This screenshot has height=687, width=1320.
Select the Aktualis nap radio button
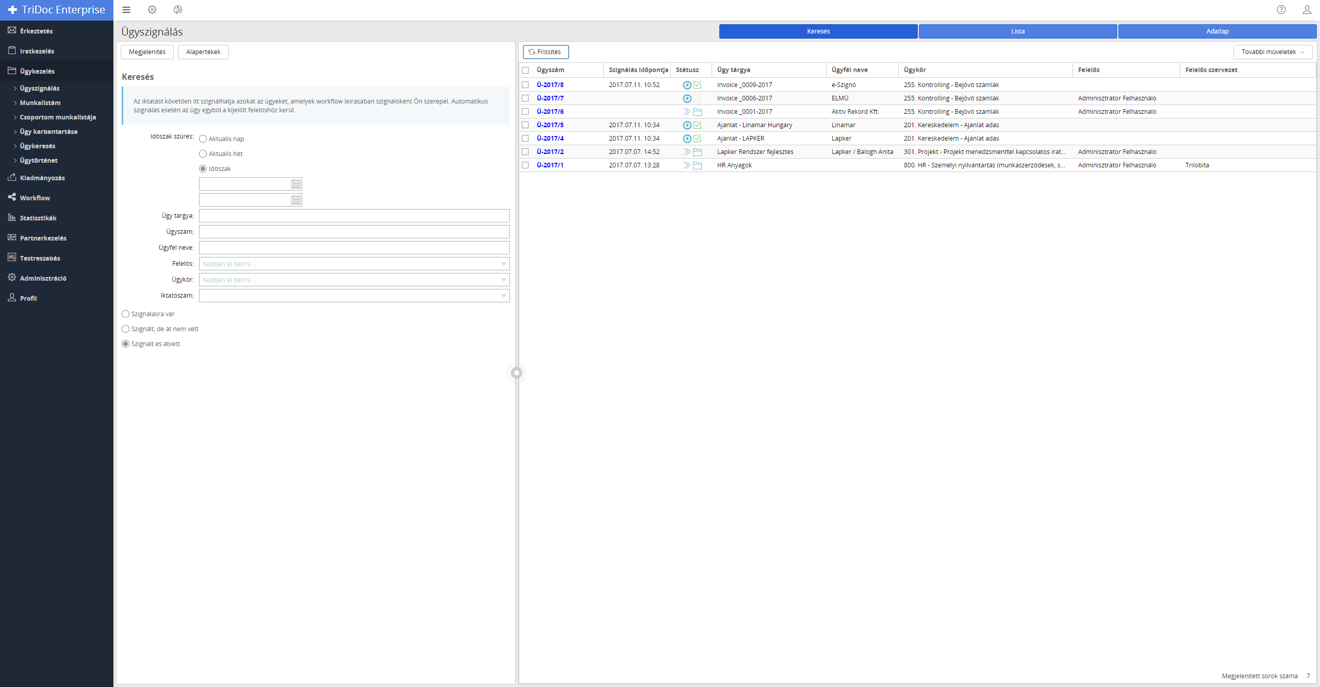pyautogui.click(x=203, y=139)
